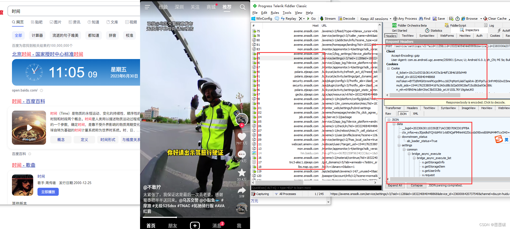The height and width of the screenshot is (229, 510).
Task: Open the 消息 messages tab in Douyin
Action: tap(217, 225)
